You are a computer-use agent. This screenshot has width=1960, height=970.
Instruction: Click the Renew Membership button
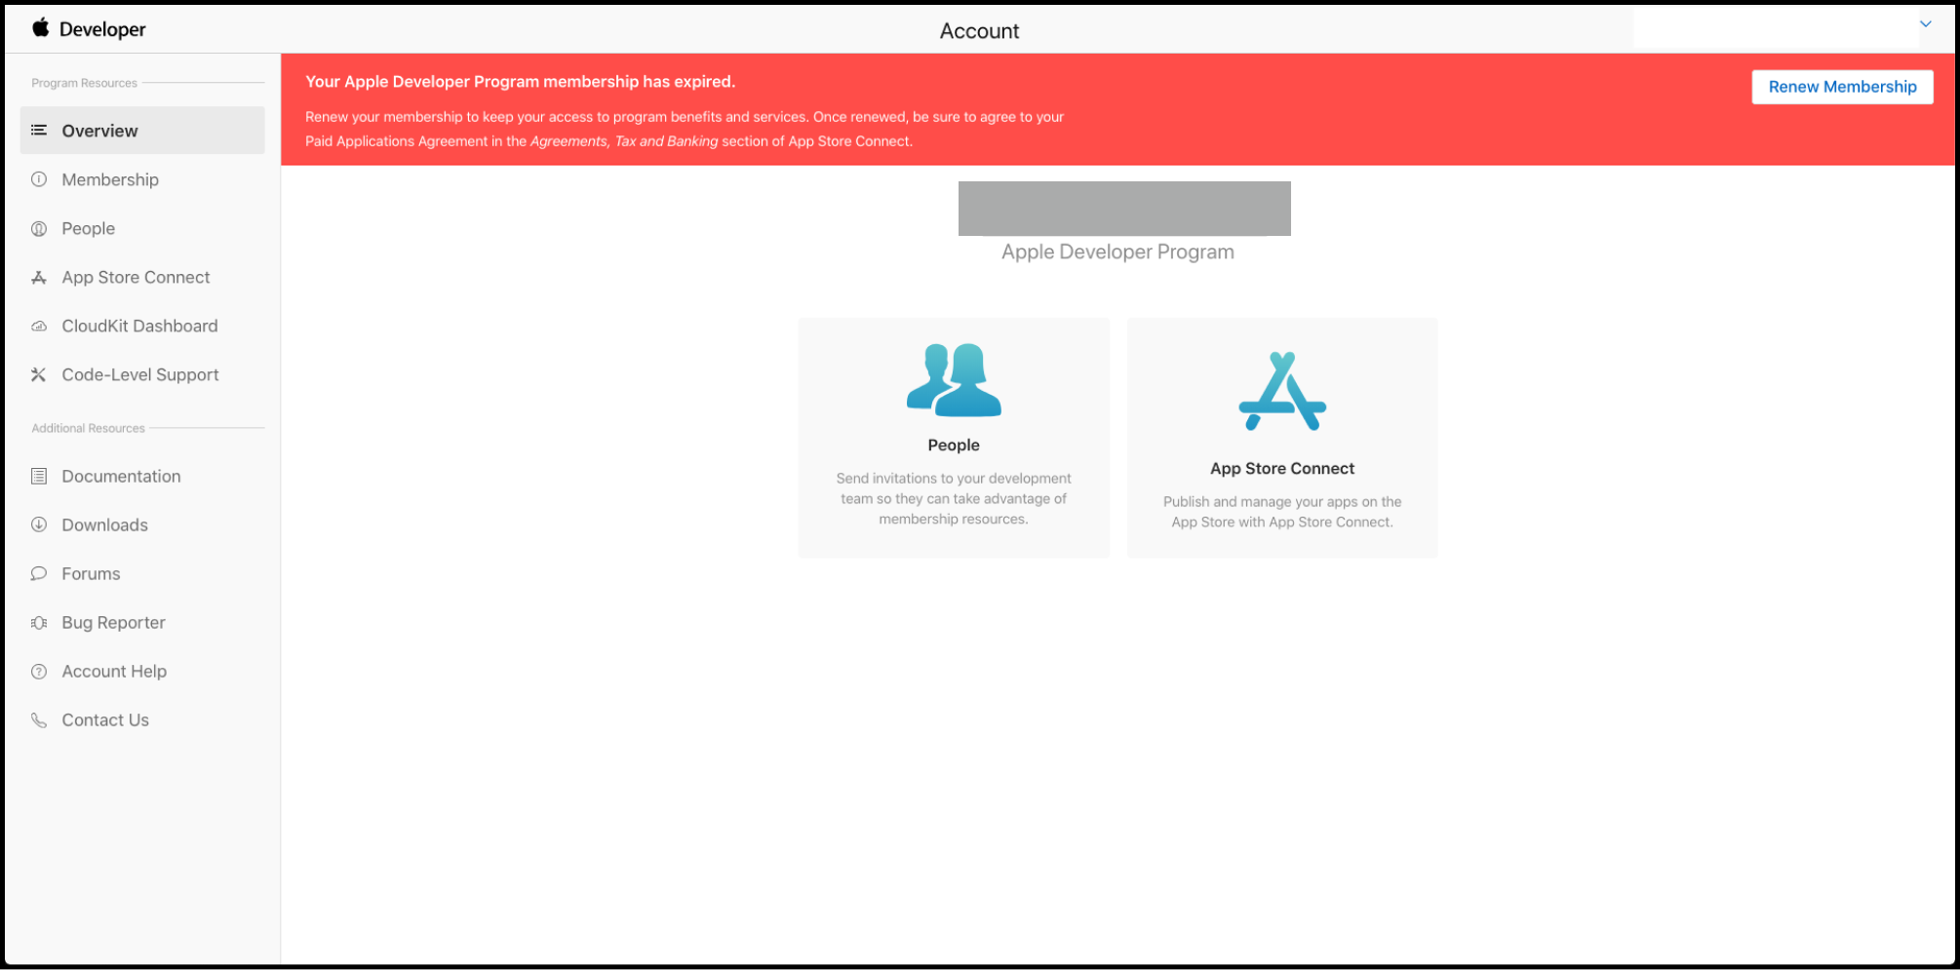[x=1842, y=87]
